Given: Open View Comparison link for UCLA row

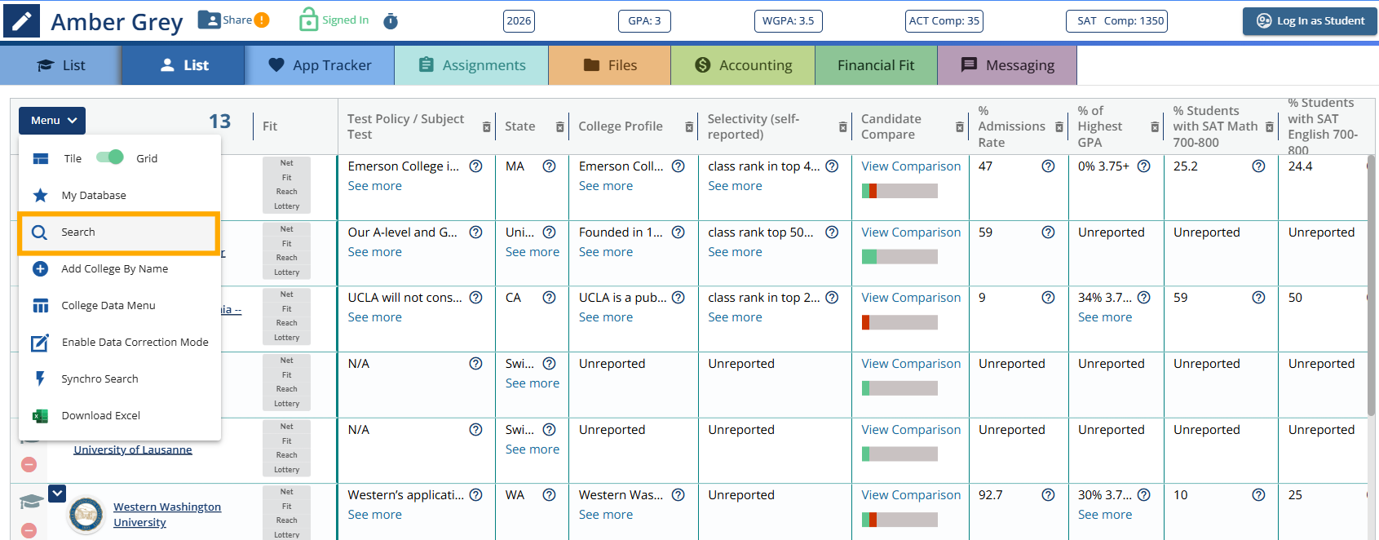Looking at the screenshot, I should 911,298.
